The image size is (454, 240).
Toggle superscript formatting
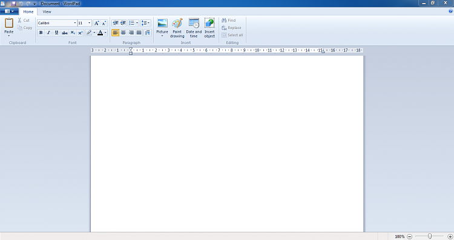pos(81,33)
